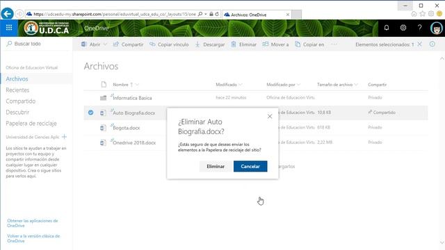Close the Eliminar confirmation dialog
The height and width of the screenshot is (250, 445).
(x=270, y=116)
